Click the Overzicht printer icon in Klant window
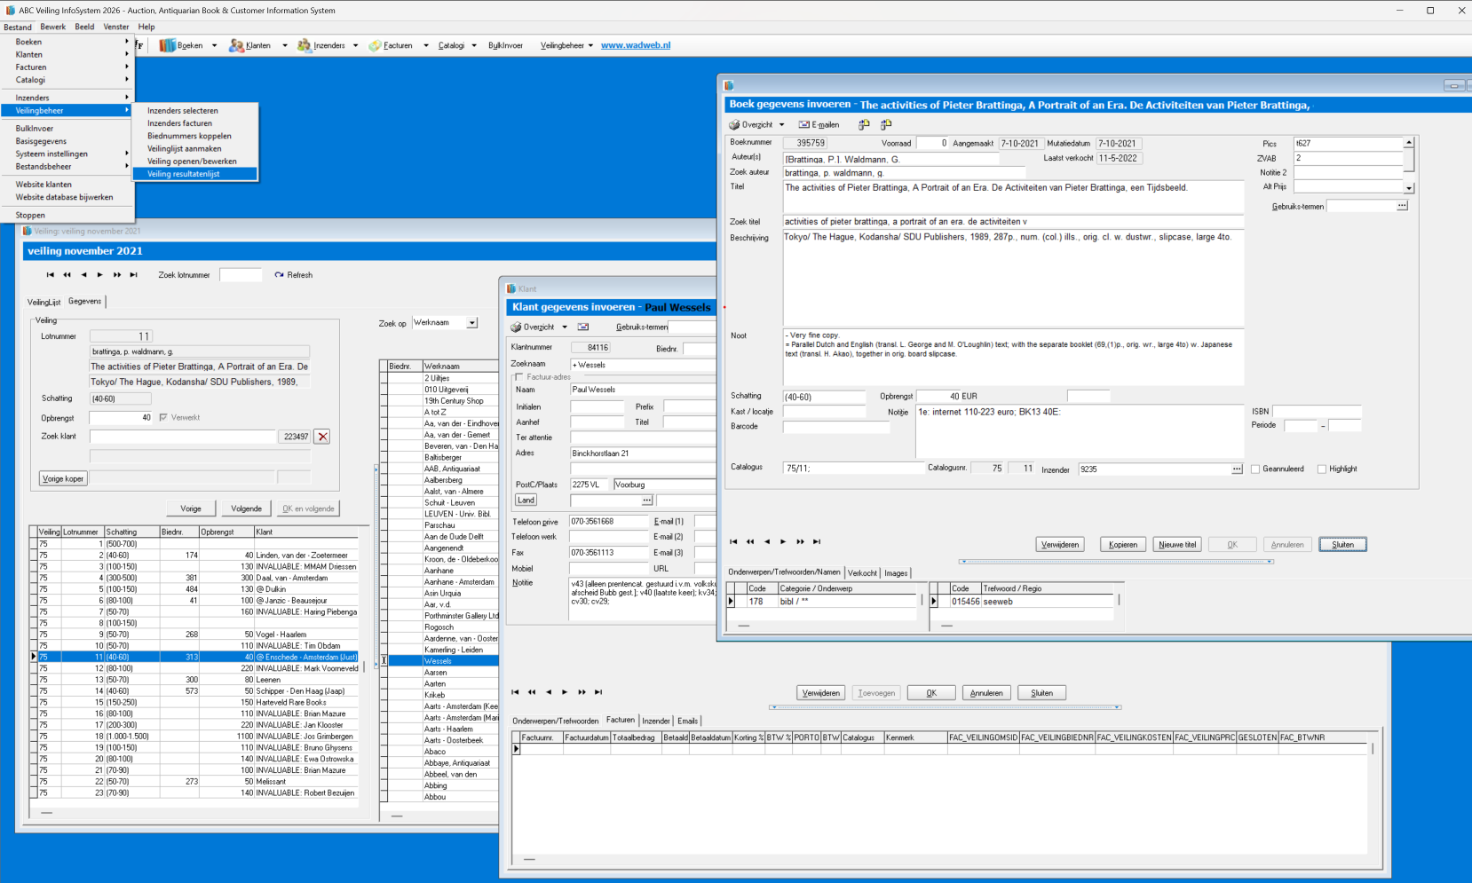The height and width of the screenshot is (883, 1472). click(x=516, y=327)
